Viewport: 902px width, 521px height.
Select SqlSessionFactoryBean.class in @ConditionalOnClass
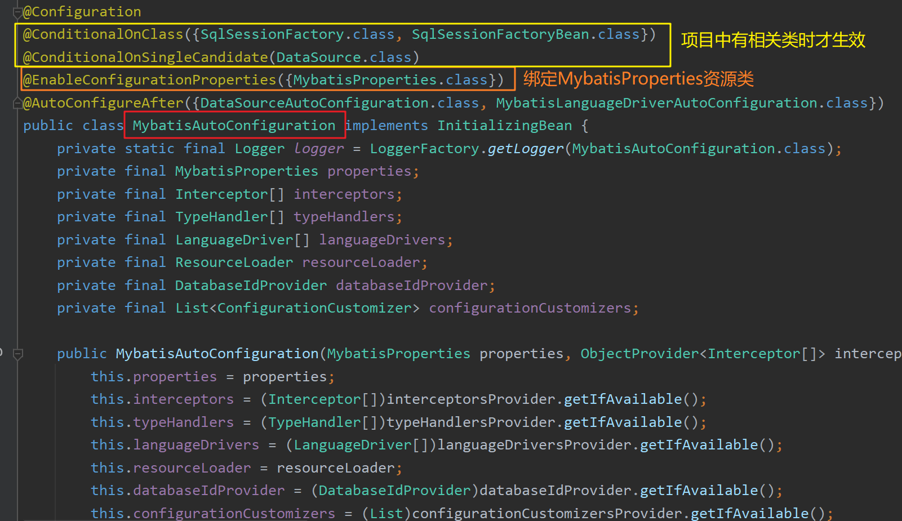[526, 34]
